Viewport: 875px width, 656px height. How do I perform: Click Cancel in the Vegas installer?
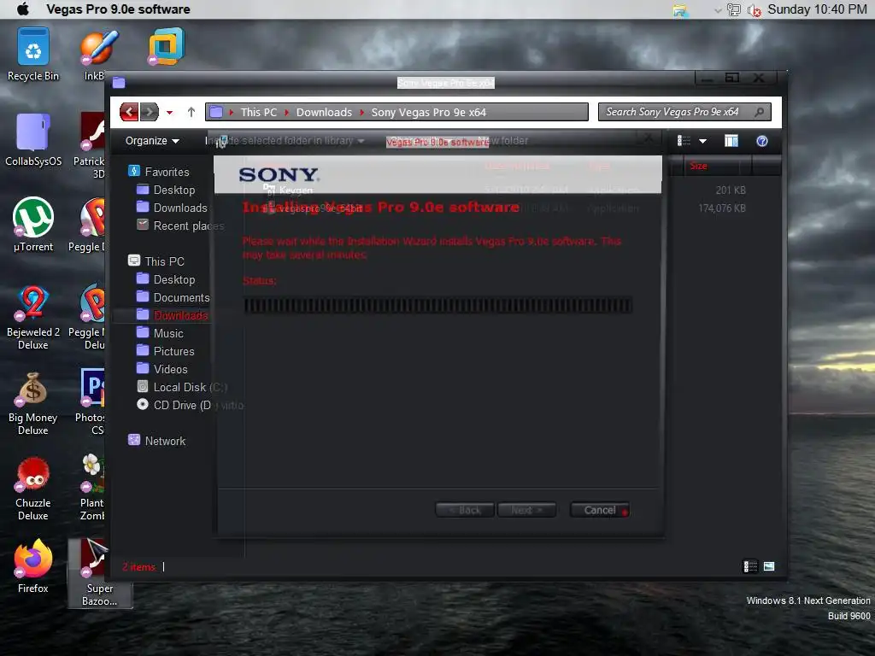click(x=600, y=510)
